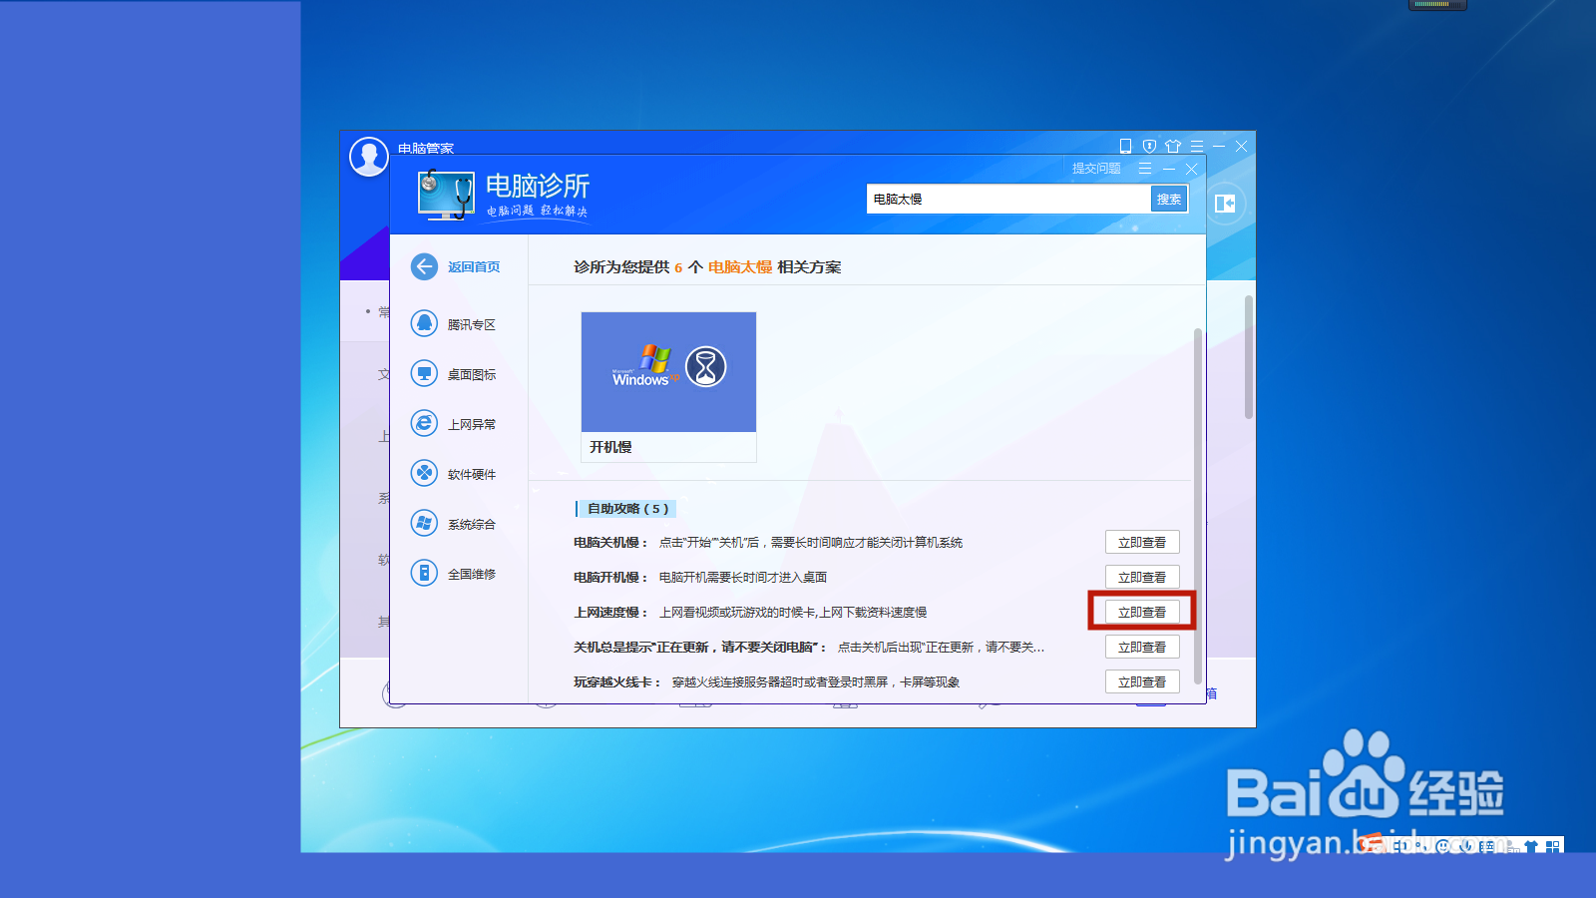Click the sidebar collapse arrow icon in 电脑管家

click(x=1225, y=204)
